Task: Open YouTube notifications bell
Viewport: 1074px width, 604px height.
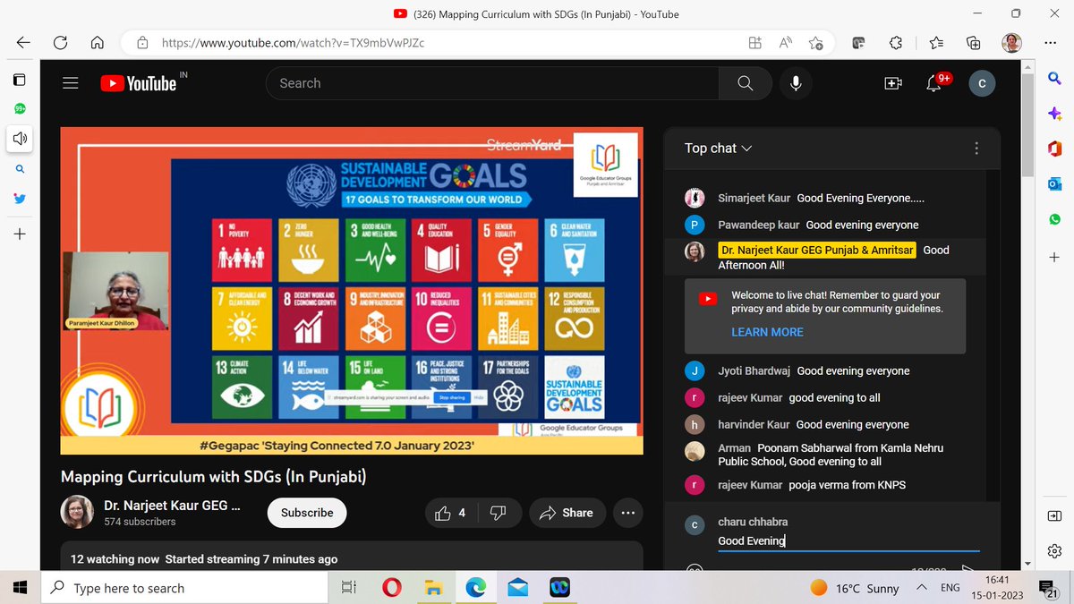Action: [x=933, y=83]
